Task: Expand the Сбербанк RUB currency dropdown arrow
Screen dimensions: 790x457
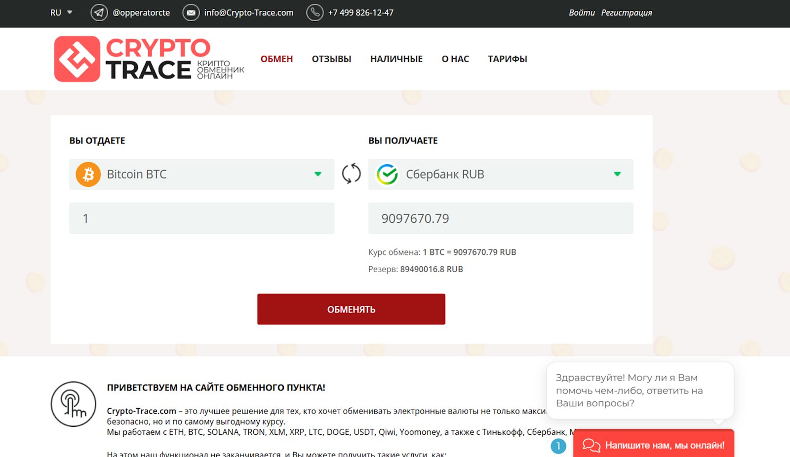Action: click(617, 174)
